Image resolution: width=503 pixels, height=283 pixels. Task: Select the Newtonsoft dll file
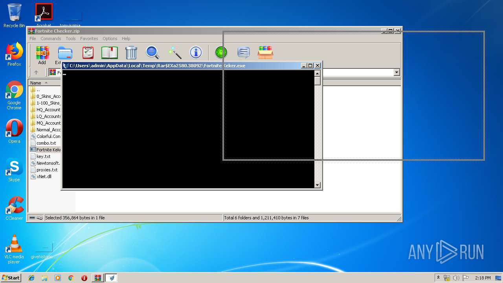45,163
